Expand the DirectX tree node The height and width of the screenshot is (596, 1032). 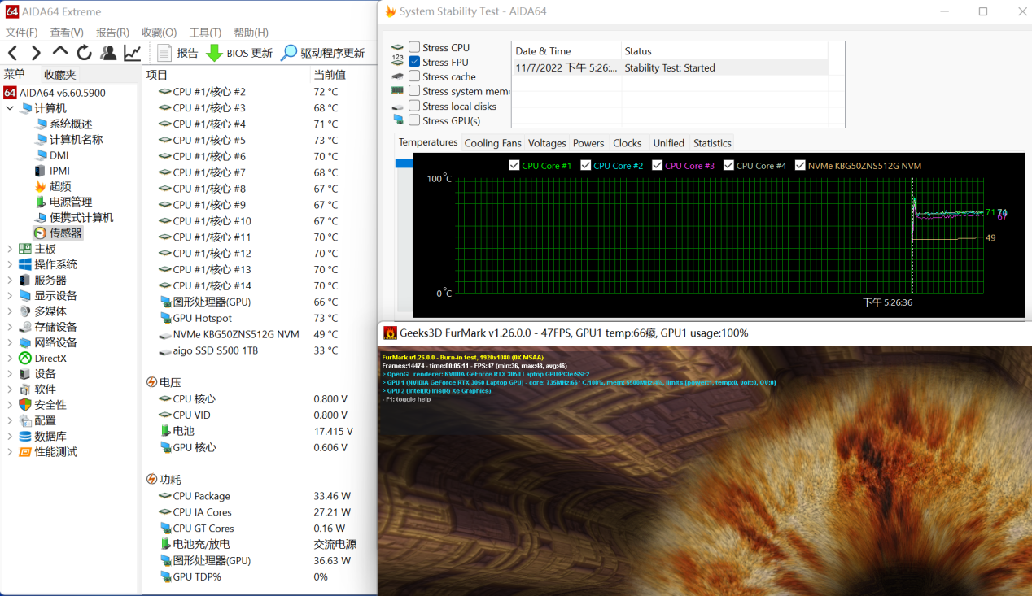click(x=10, y=358)
